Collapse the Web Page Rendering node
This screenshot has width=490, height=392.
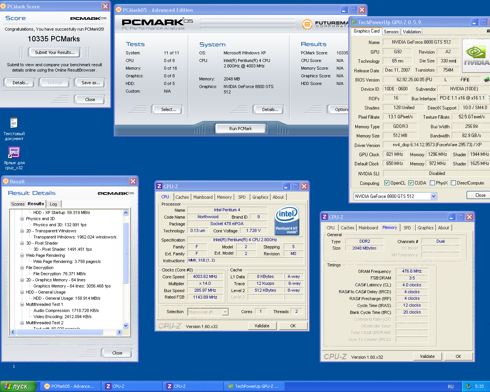coord(22,256)
